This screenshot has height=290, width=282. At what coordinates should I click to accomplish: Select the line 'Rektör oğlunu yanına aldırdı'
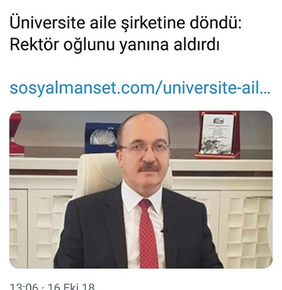114,45
